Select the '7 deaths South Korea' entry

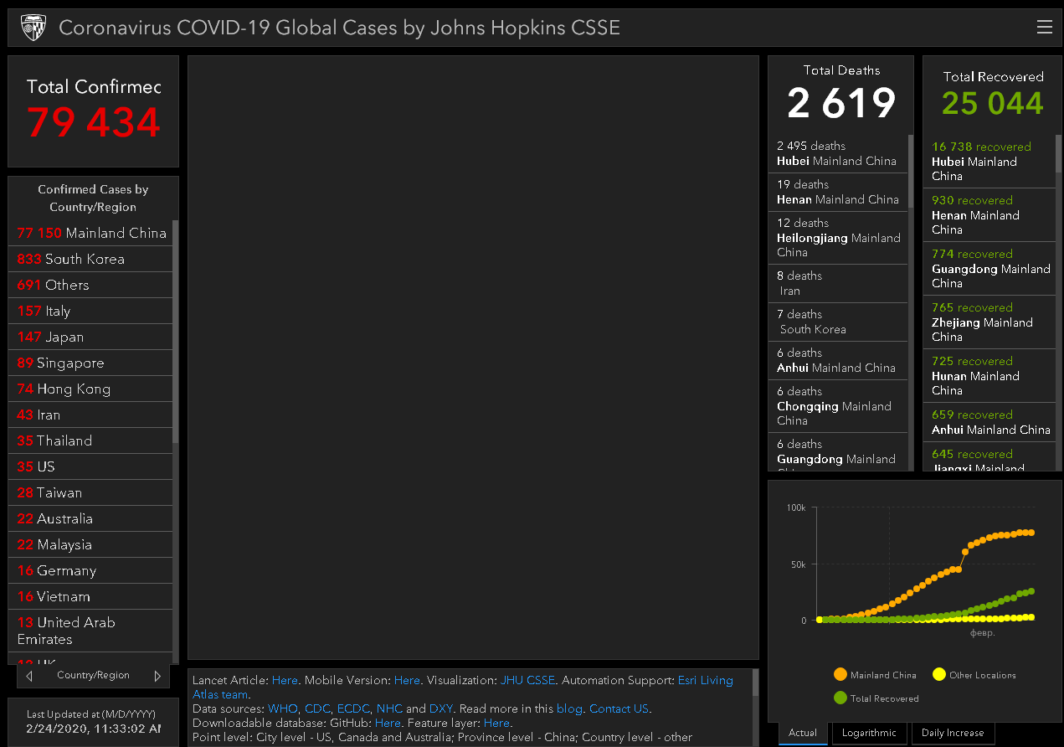[838, 322]
